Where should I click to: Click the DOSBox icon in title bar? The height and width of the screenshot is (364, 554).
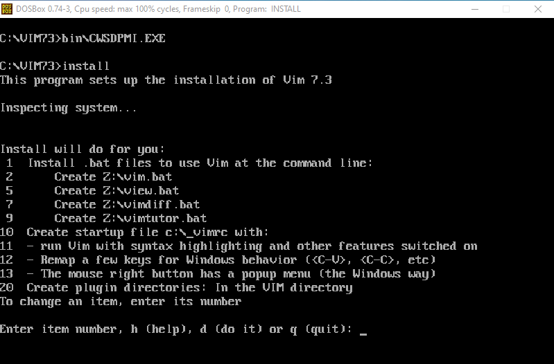(x=8, y=9)
